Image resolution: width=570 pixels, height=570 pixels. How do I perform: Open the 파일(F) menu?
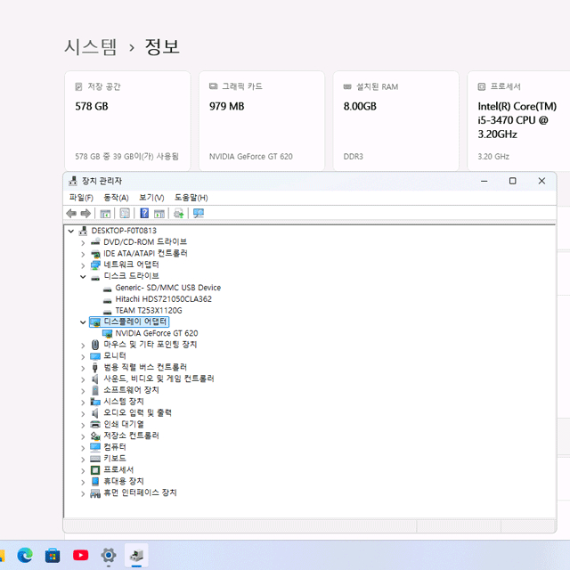point(81,198)
